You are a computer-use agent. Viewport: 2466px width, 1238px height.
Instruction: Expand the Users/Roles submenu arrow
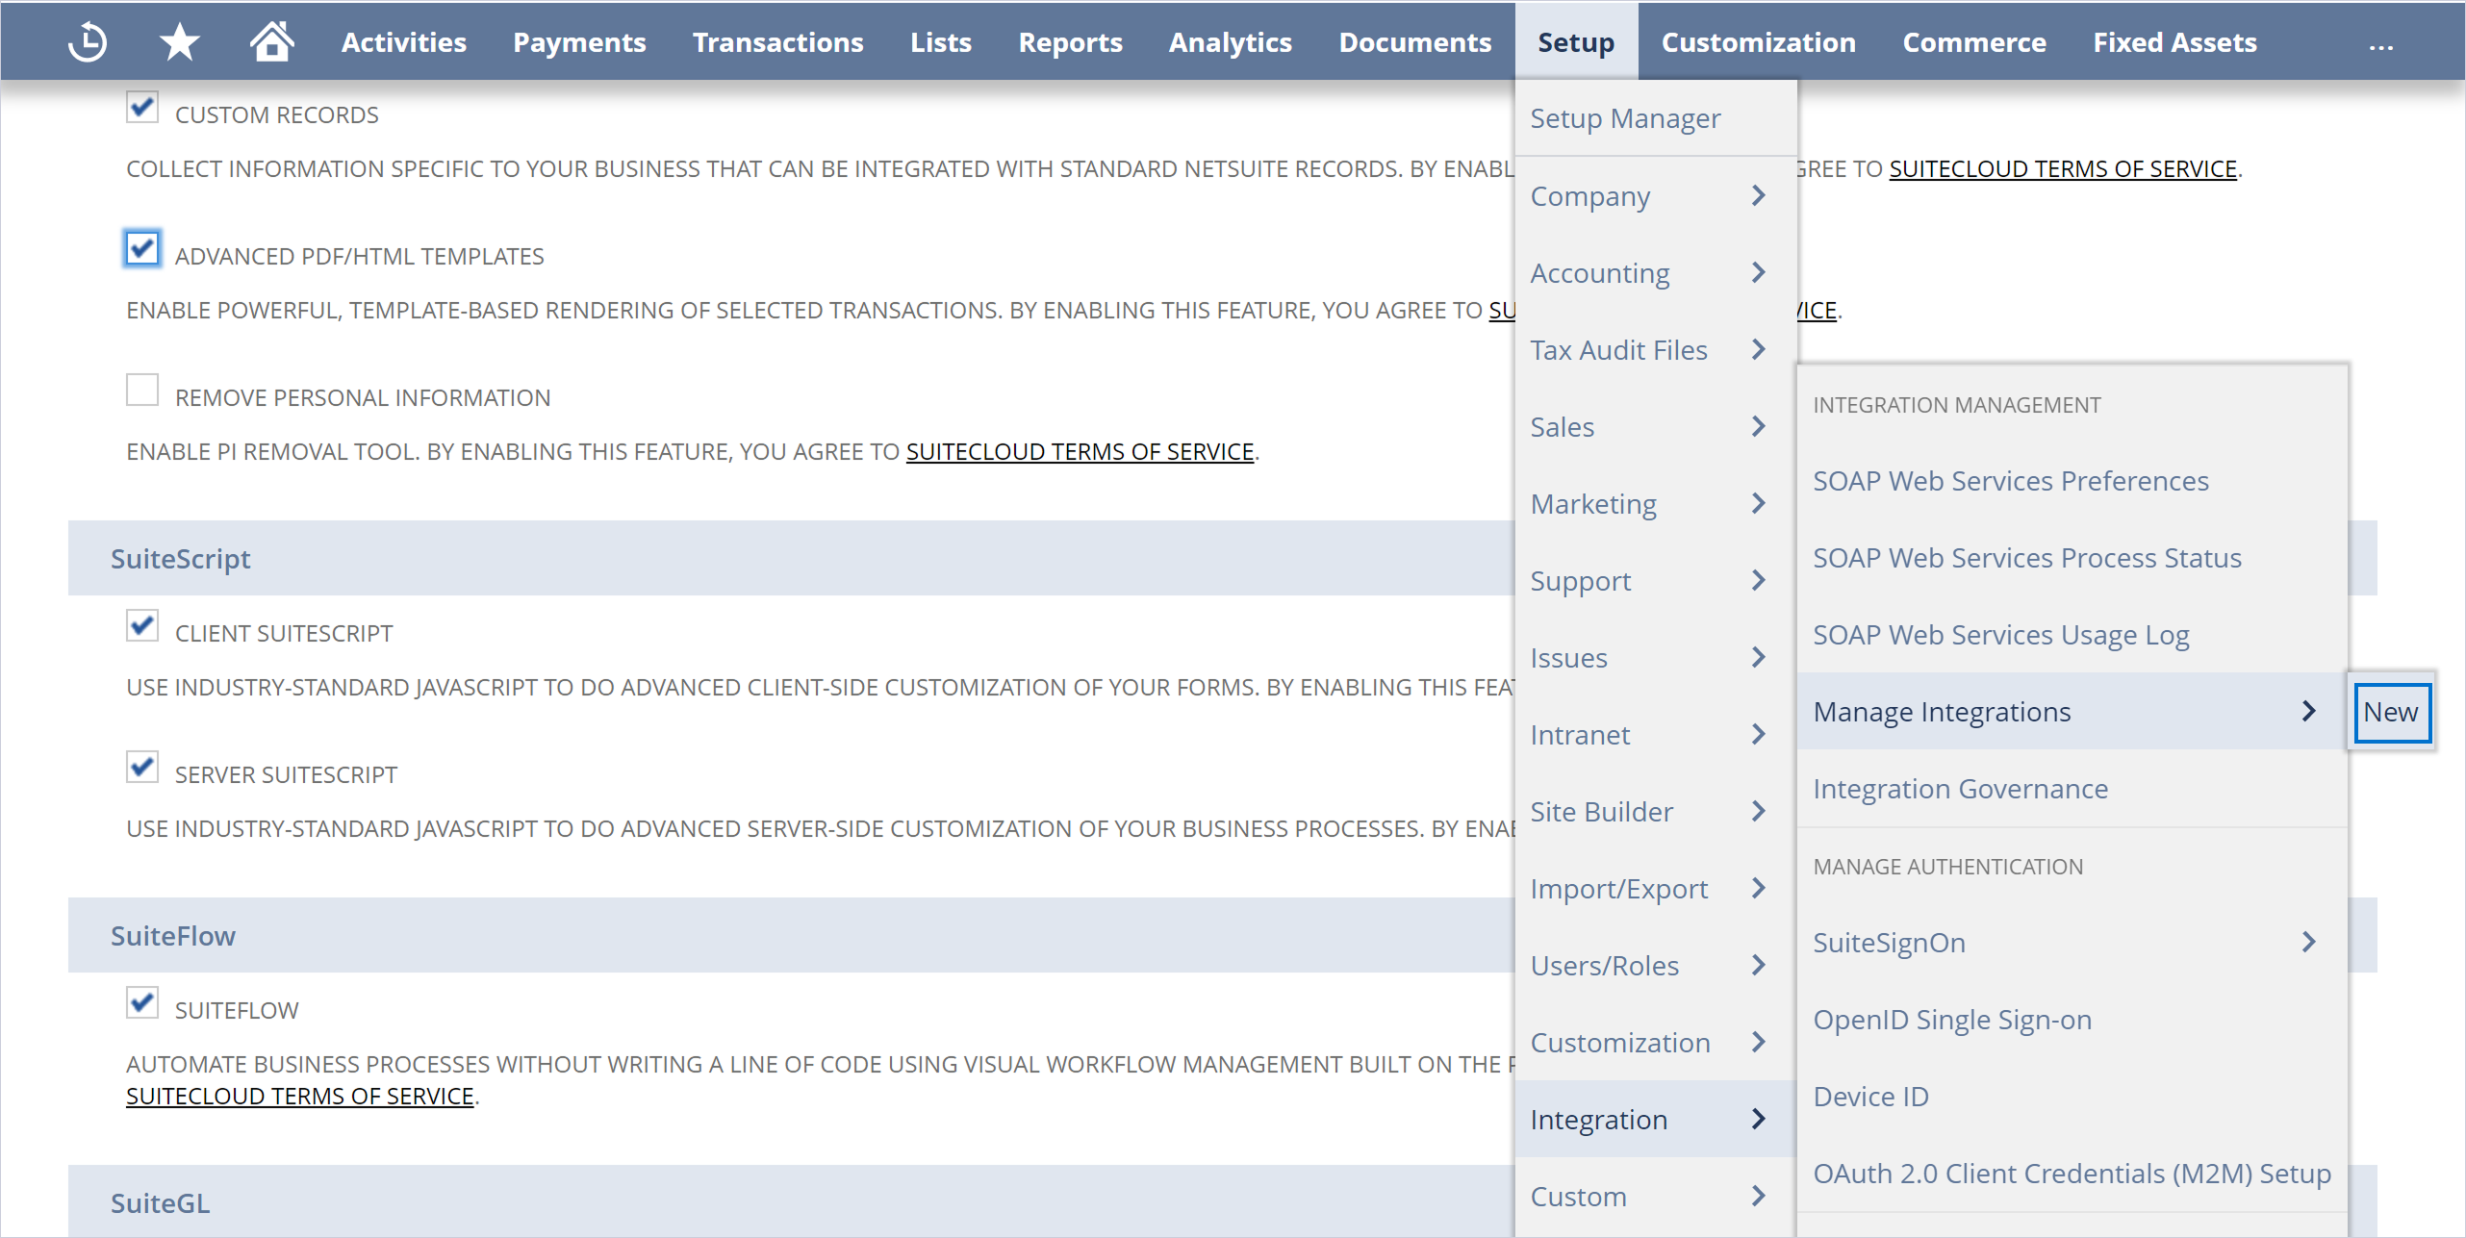pos(1758,965)
